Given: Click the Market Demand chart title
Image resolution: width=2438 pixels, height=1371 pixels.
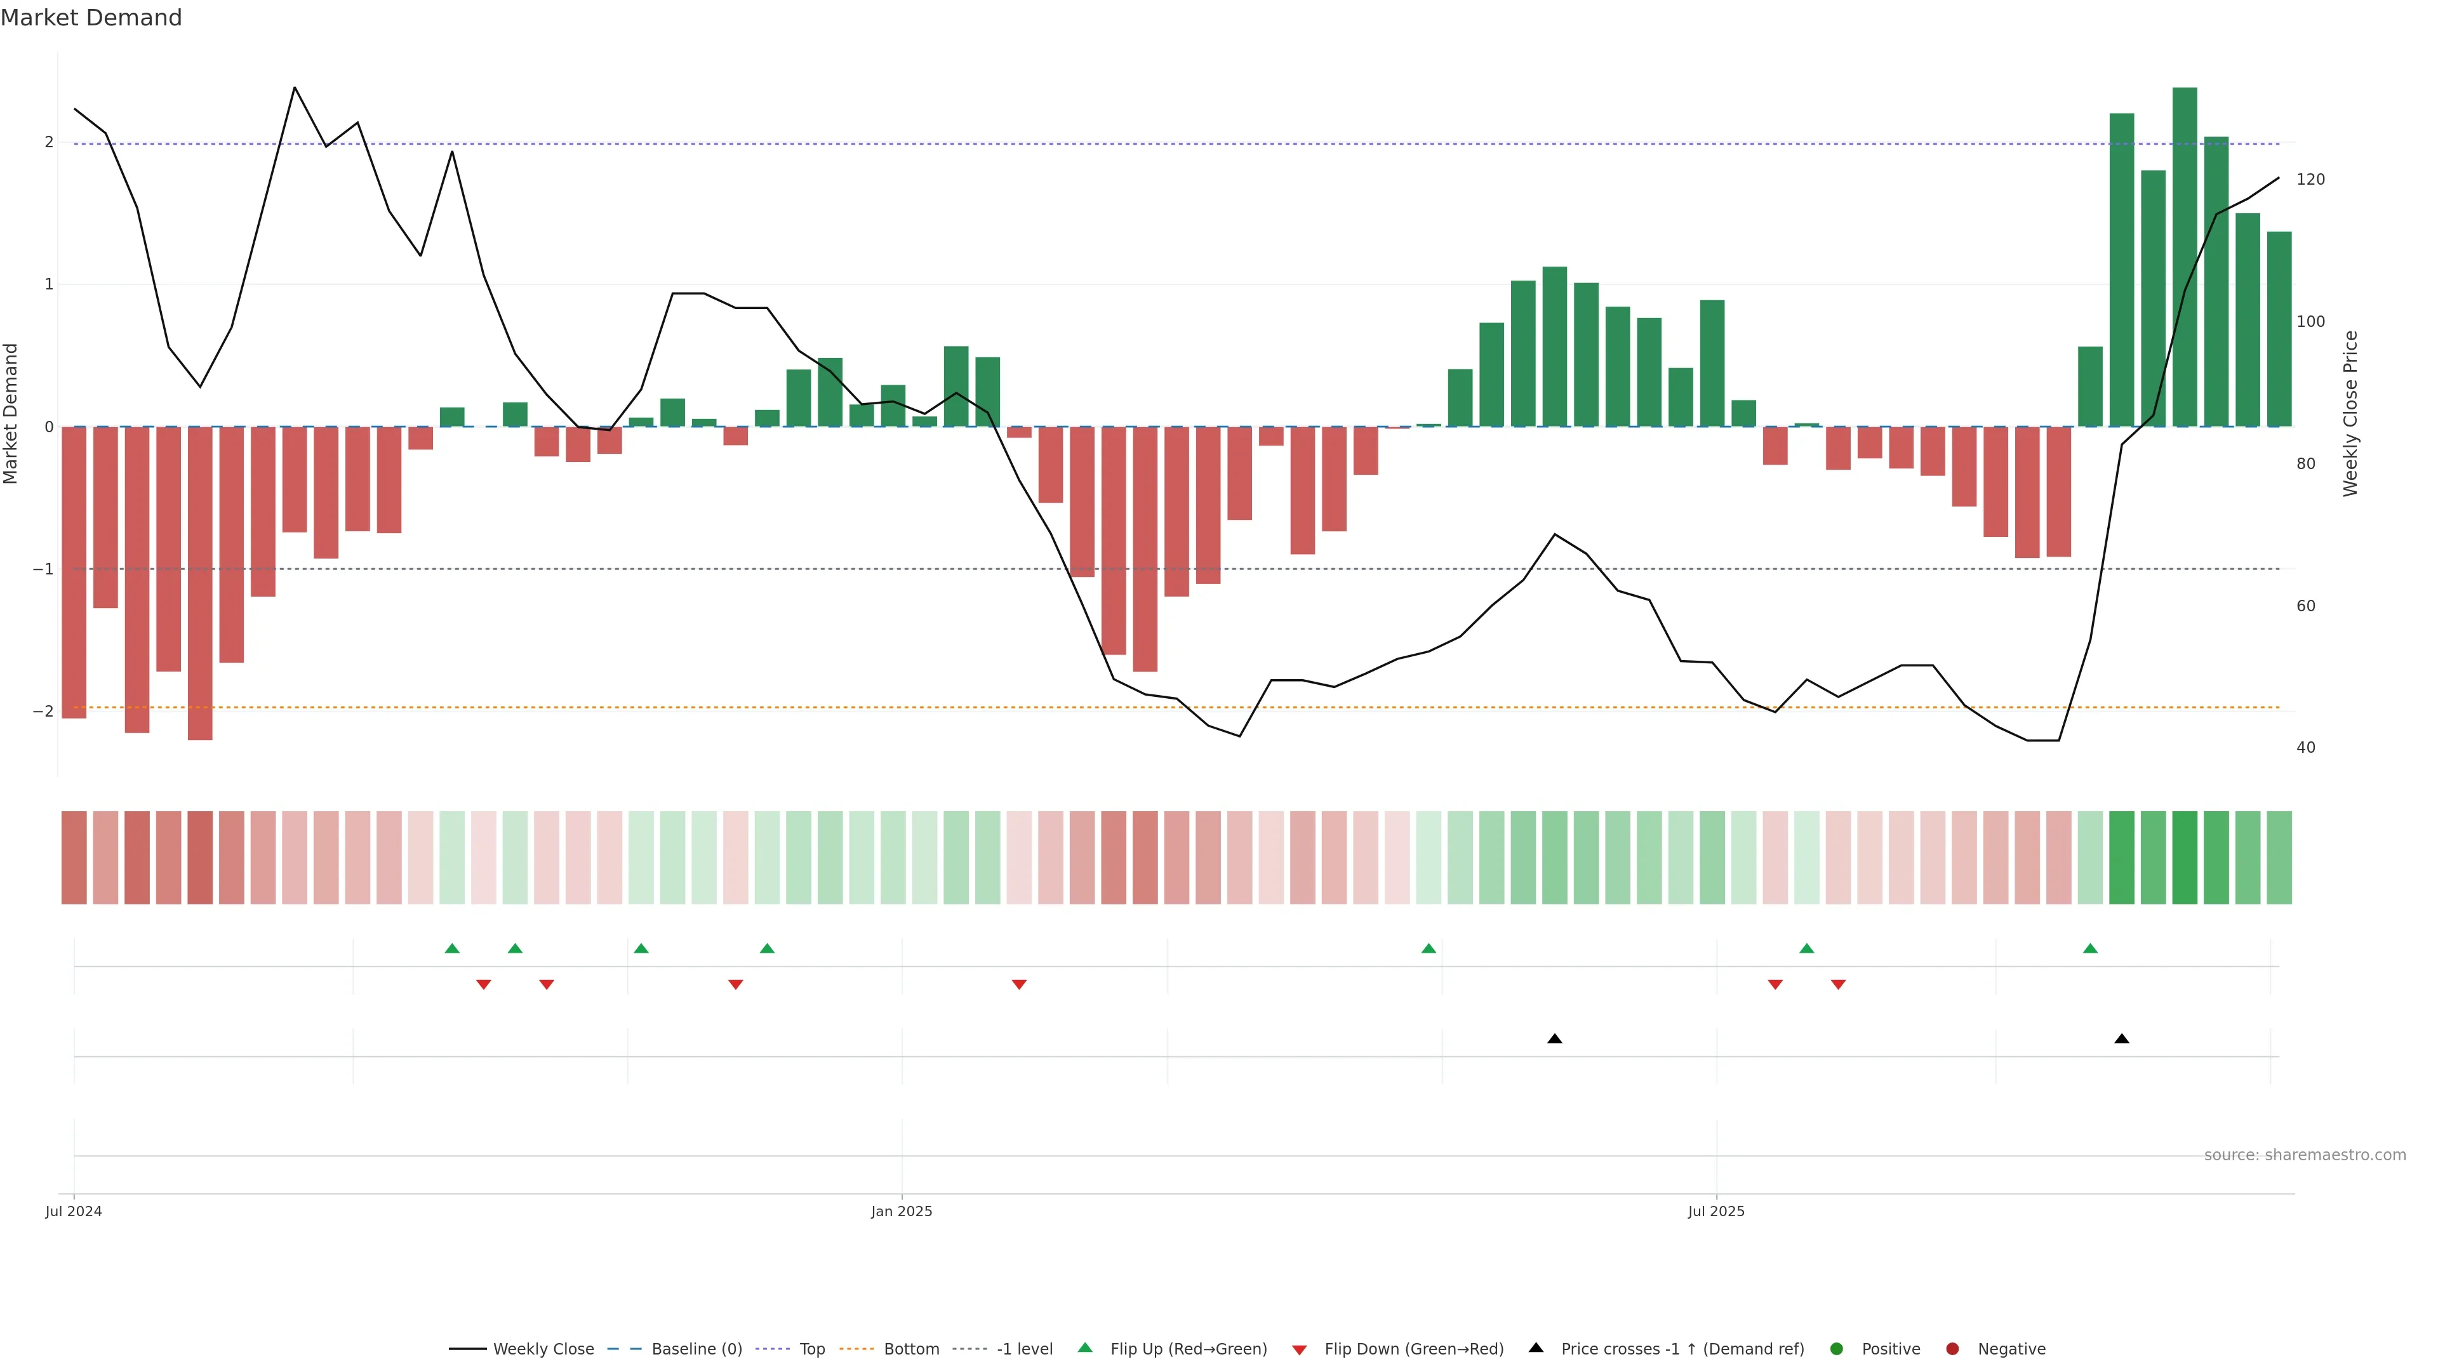Looking at the screenshot, I should [91, 18].
